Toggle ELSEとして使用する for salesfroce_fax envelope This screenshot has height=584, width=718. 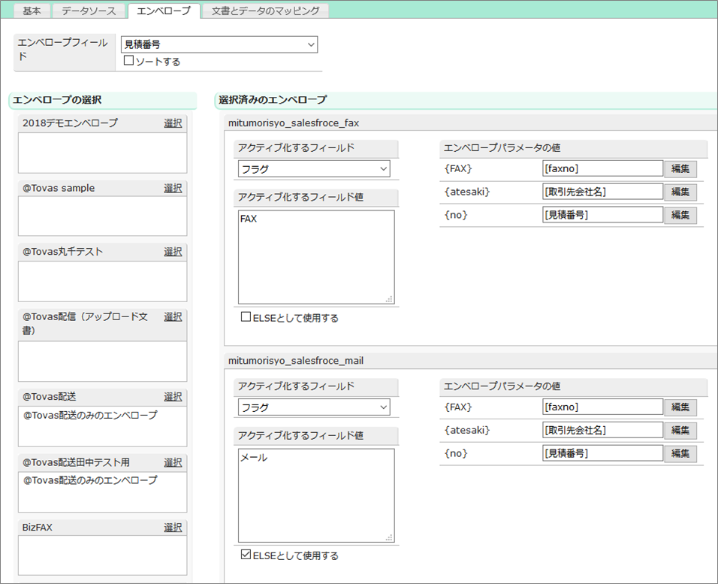246,317
